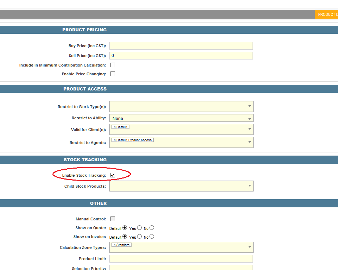Tick the Manual Control checkbox
This screenshot has width=338, height=270.
click(113, 219)
